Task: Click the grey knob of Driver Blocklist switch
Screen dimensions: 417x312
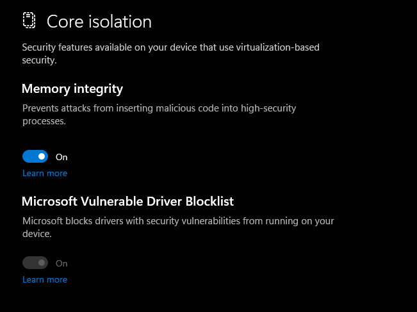Action: point(42,263)
